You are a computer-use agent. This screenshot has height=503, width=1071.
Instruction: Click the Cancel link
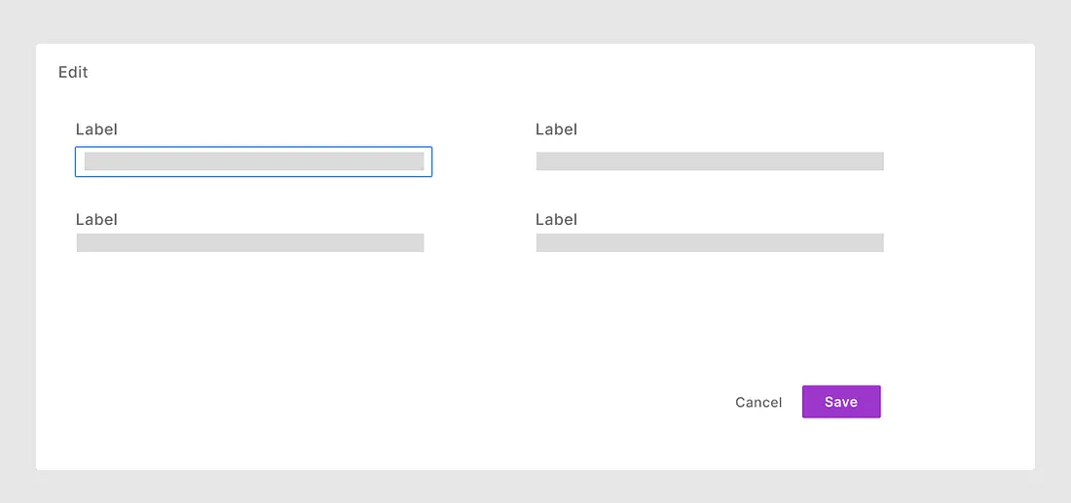point(758,403)
